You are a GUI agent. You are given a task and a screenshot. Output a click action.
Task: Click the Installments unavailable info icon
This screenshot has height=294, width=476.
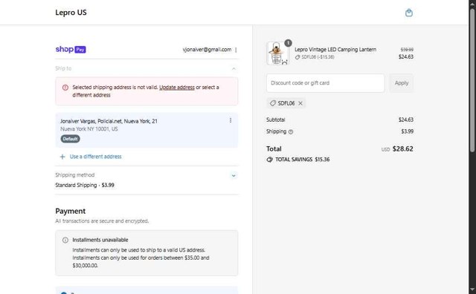65,240
